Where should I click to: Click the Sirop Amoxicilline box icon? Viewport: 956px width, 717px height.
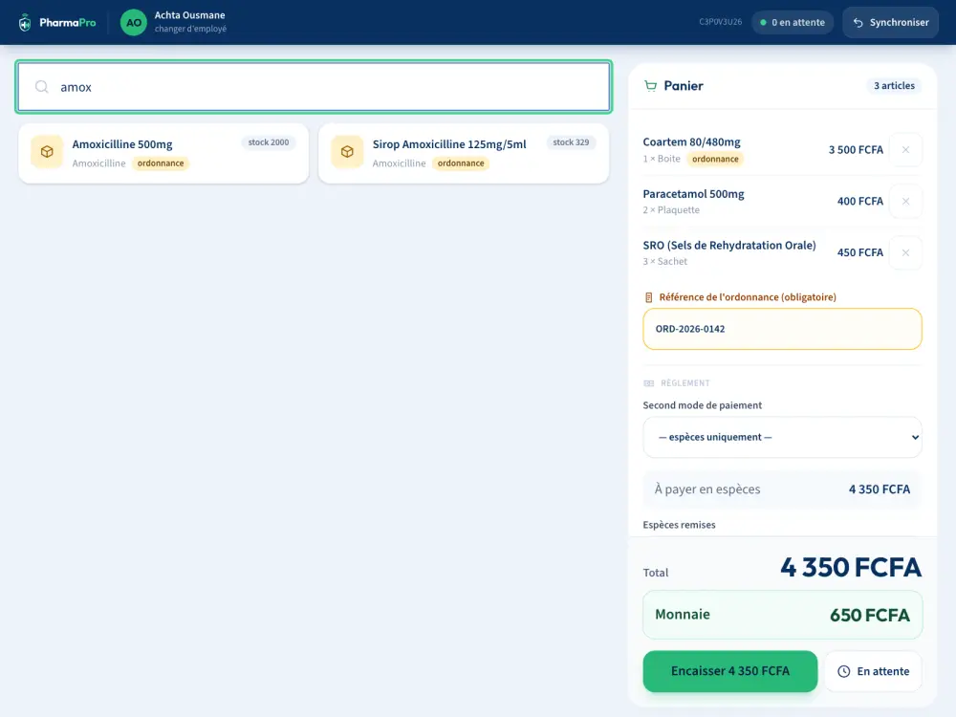click(347, 152)
